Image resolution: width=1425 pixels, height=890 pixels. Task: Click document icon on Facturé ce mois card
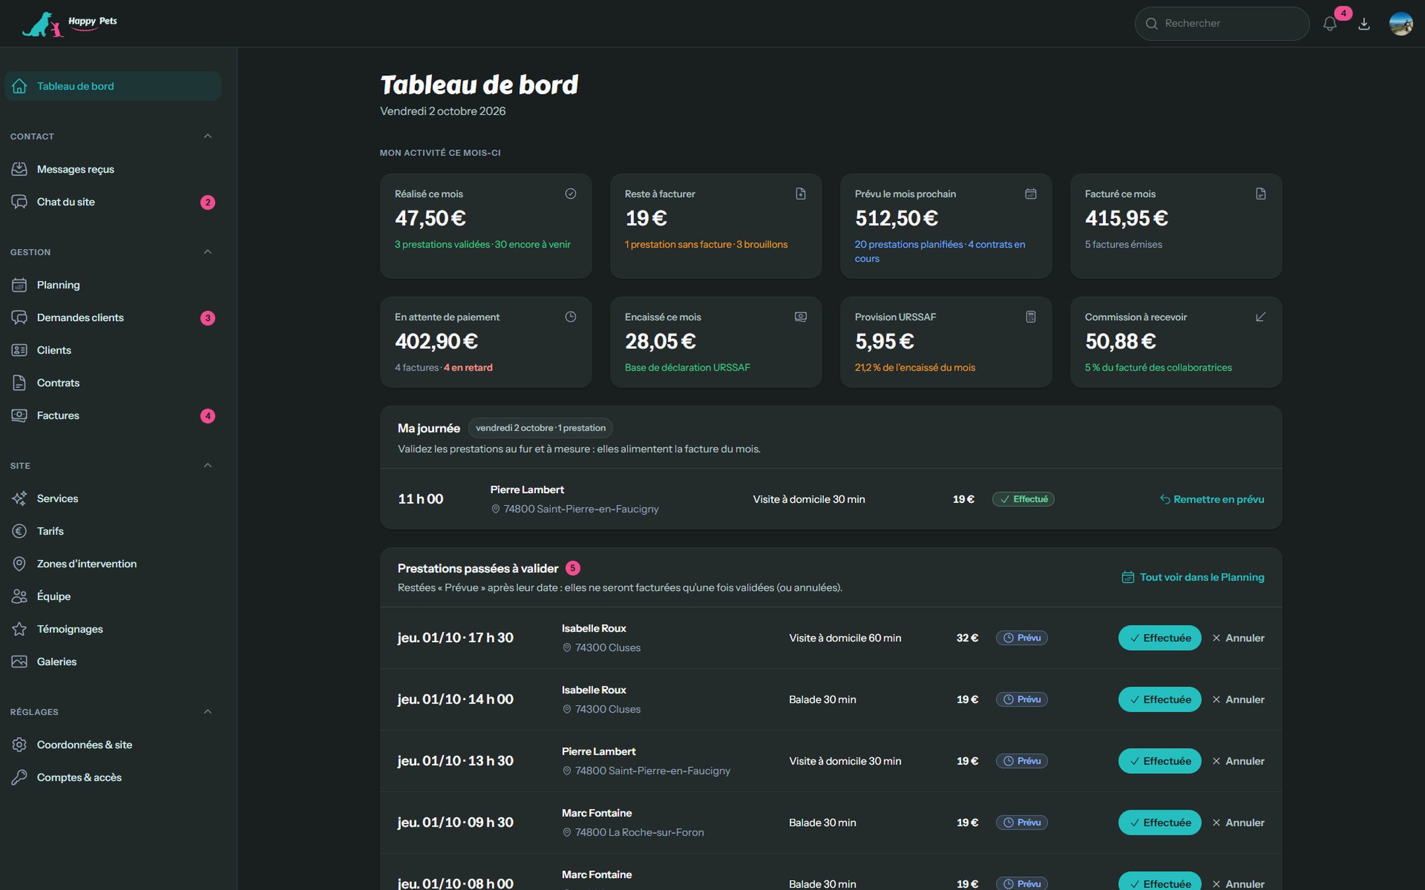point(1261,194)
